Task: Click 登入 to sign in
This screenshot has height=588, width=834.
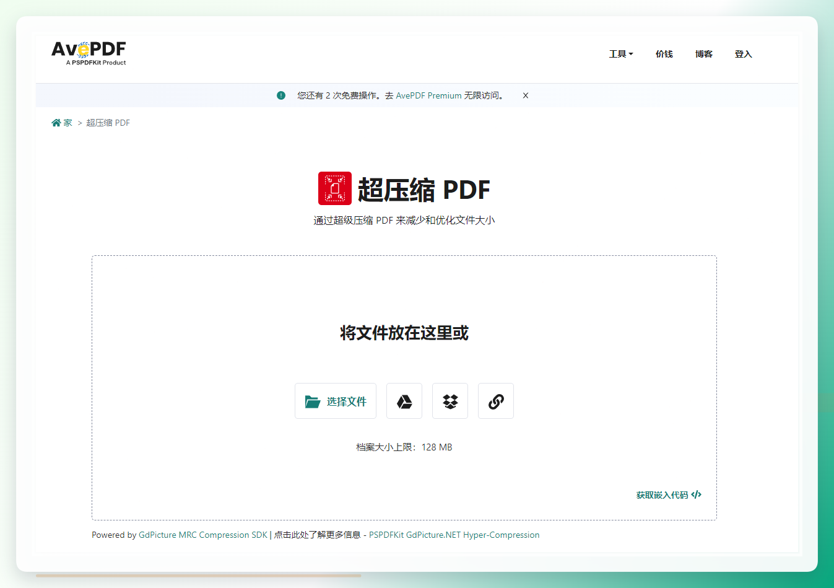Action: tap(743, 54)
